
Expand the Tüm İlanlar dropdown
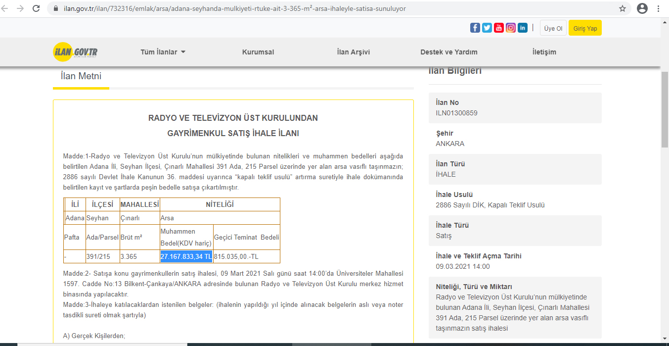coord(163,52)
